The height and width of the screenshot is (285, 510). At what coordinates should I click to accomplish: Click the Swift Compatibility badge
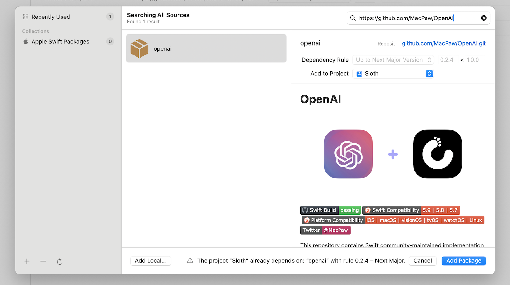[x=411, y=210]
